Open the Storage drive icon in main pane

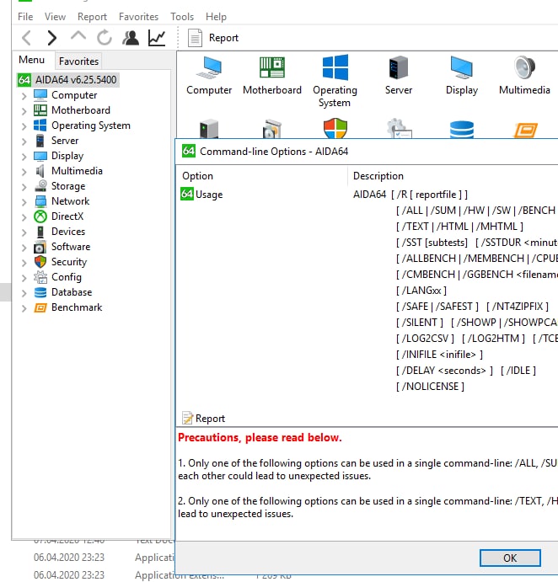click(x=209, y=128)
